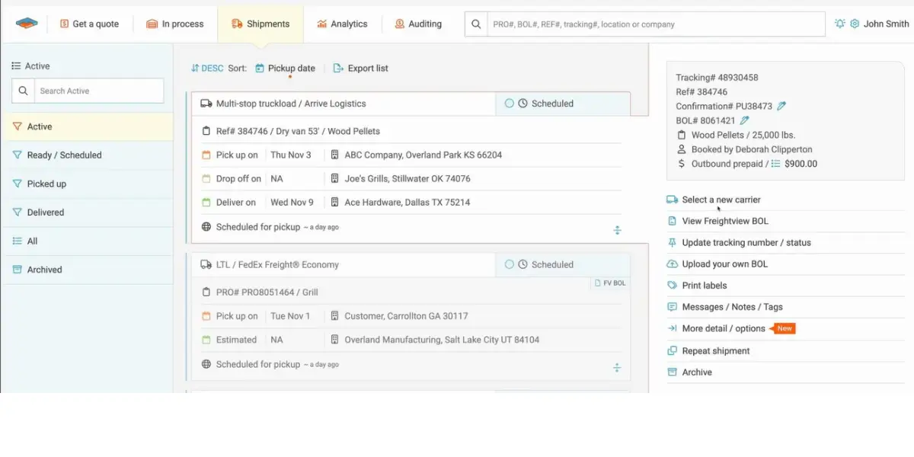Filter shipments by Delivered
This screenshot has height=457, width=914.
(87, 213)
